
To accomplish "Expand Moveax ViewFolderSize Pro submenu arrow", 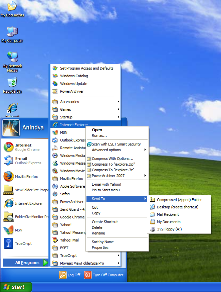I will [119, 263].
